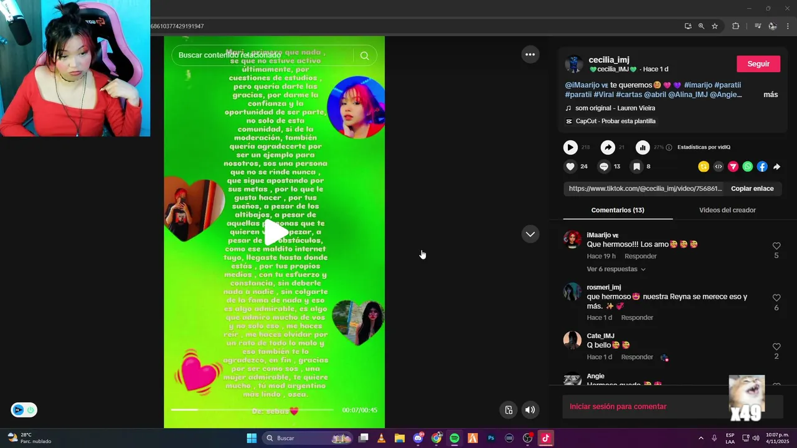Open the Cate_IMJ commenter profile
The image size is (797, 448).
pos(600,336)
